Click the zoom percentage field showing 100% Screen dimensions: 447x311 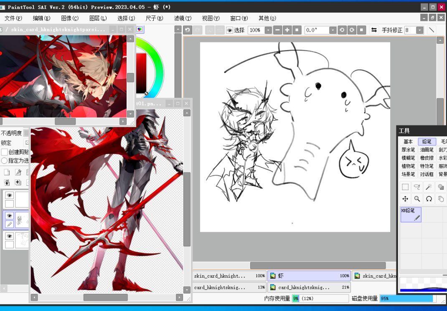256,30
